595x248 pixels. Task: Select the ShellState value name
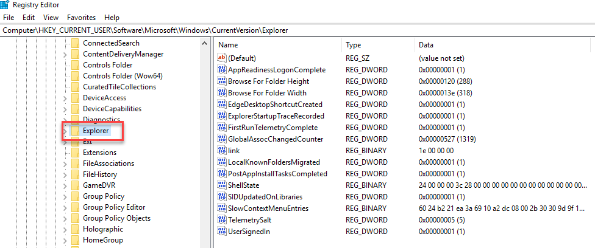tap(243, 185)
